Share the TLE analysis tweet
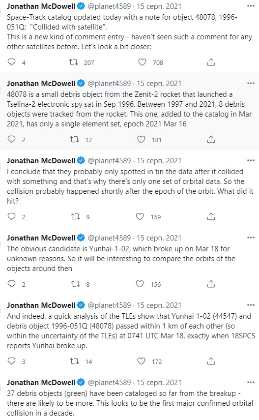The height and width of the screenshot is (420, 259). [x=211, y=361]
